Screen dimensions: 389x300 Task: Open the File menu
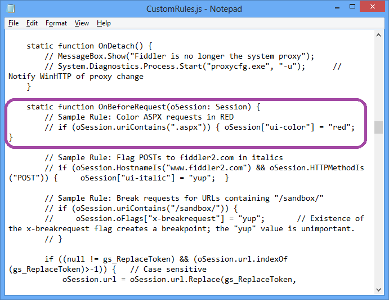click(x=14, y=23)
